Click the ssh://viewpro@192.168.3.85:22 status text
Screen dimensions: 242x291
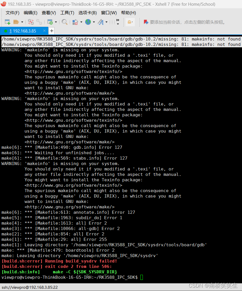(30, 287)
